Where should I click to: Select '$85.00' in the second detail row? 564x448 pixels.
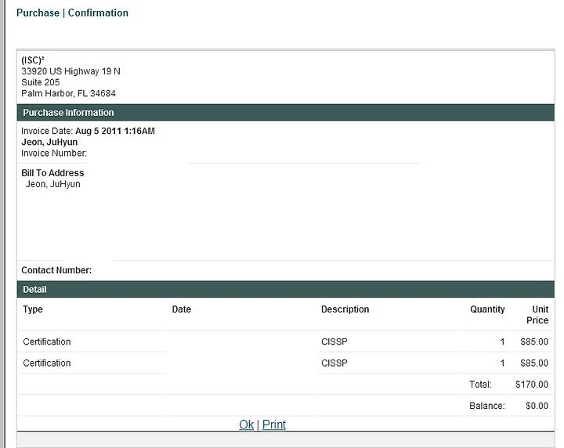point(534,363)
